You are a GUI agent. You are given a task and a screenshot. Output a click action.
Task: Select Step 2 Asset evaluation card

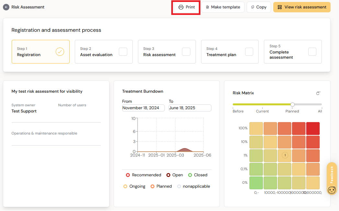[104, 52]
